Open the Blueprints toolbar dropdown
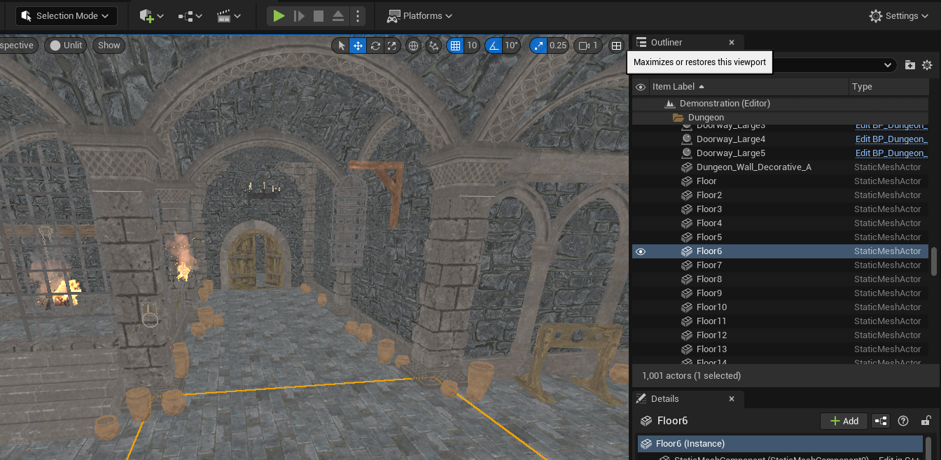941x460 pixels. point(190,15)
